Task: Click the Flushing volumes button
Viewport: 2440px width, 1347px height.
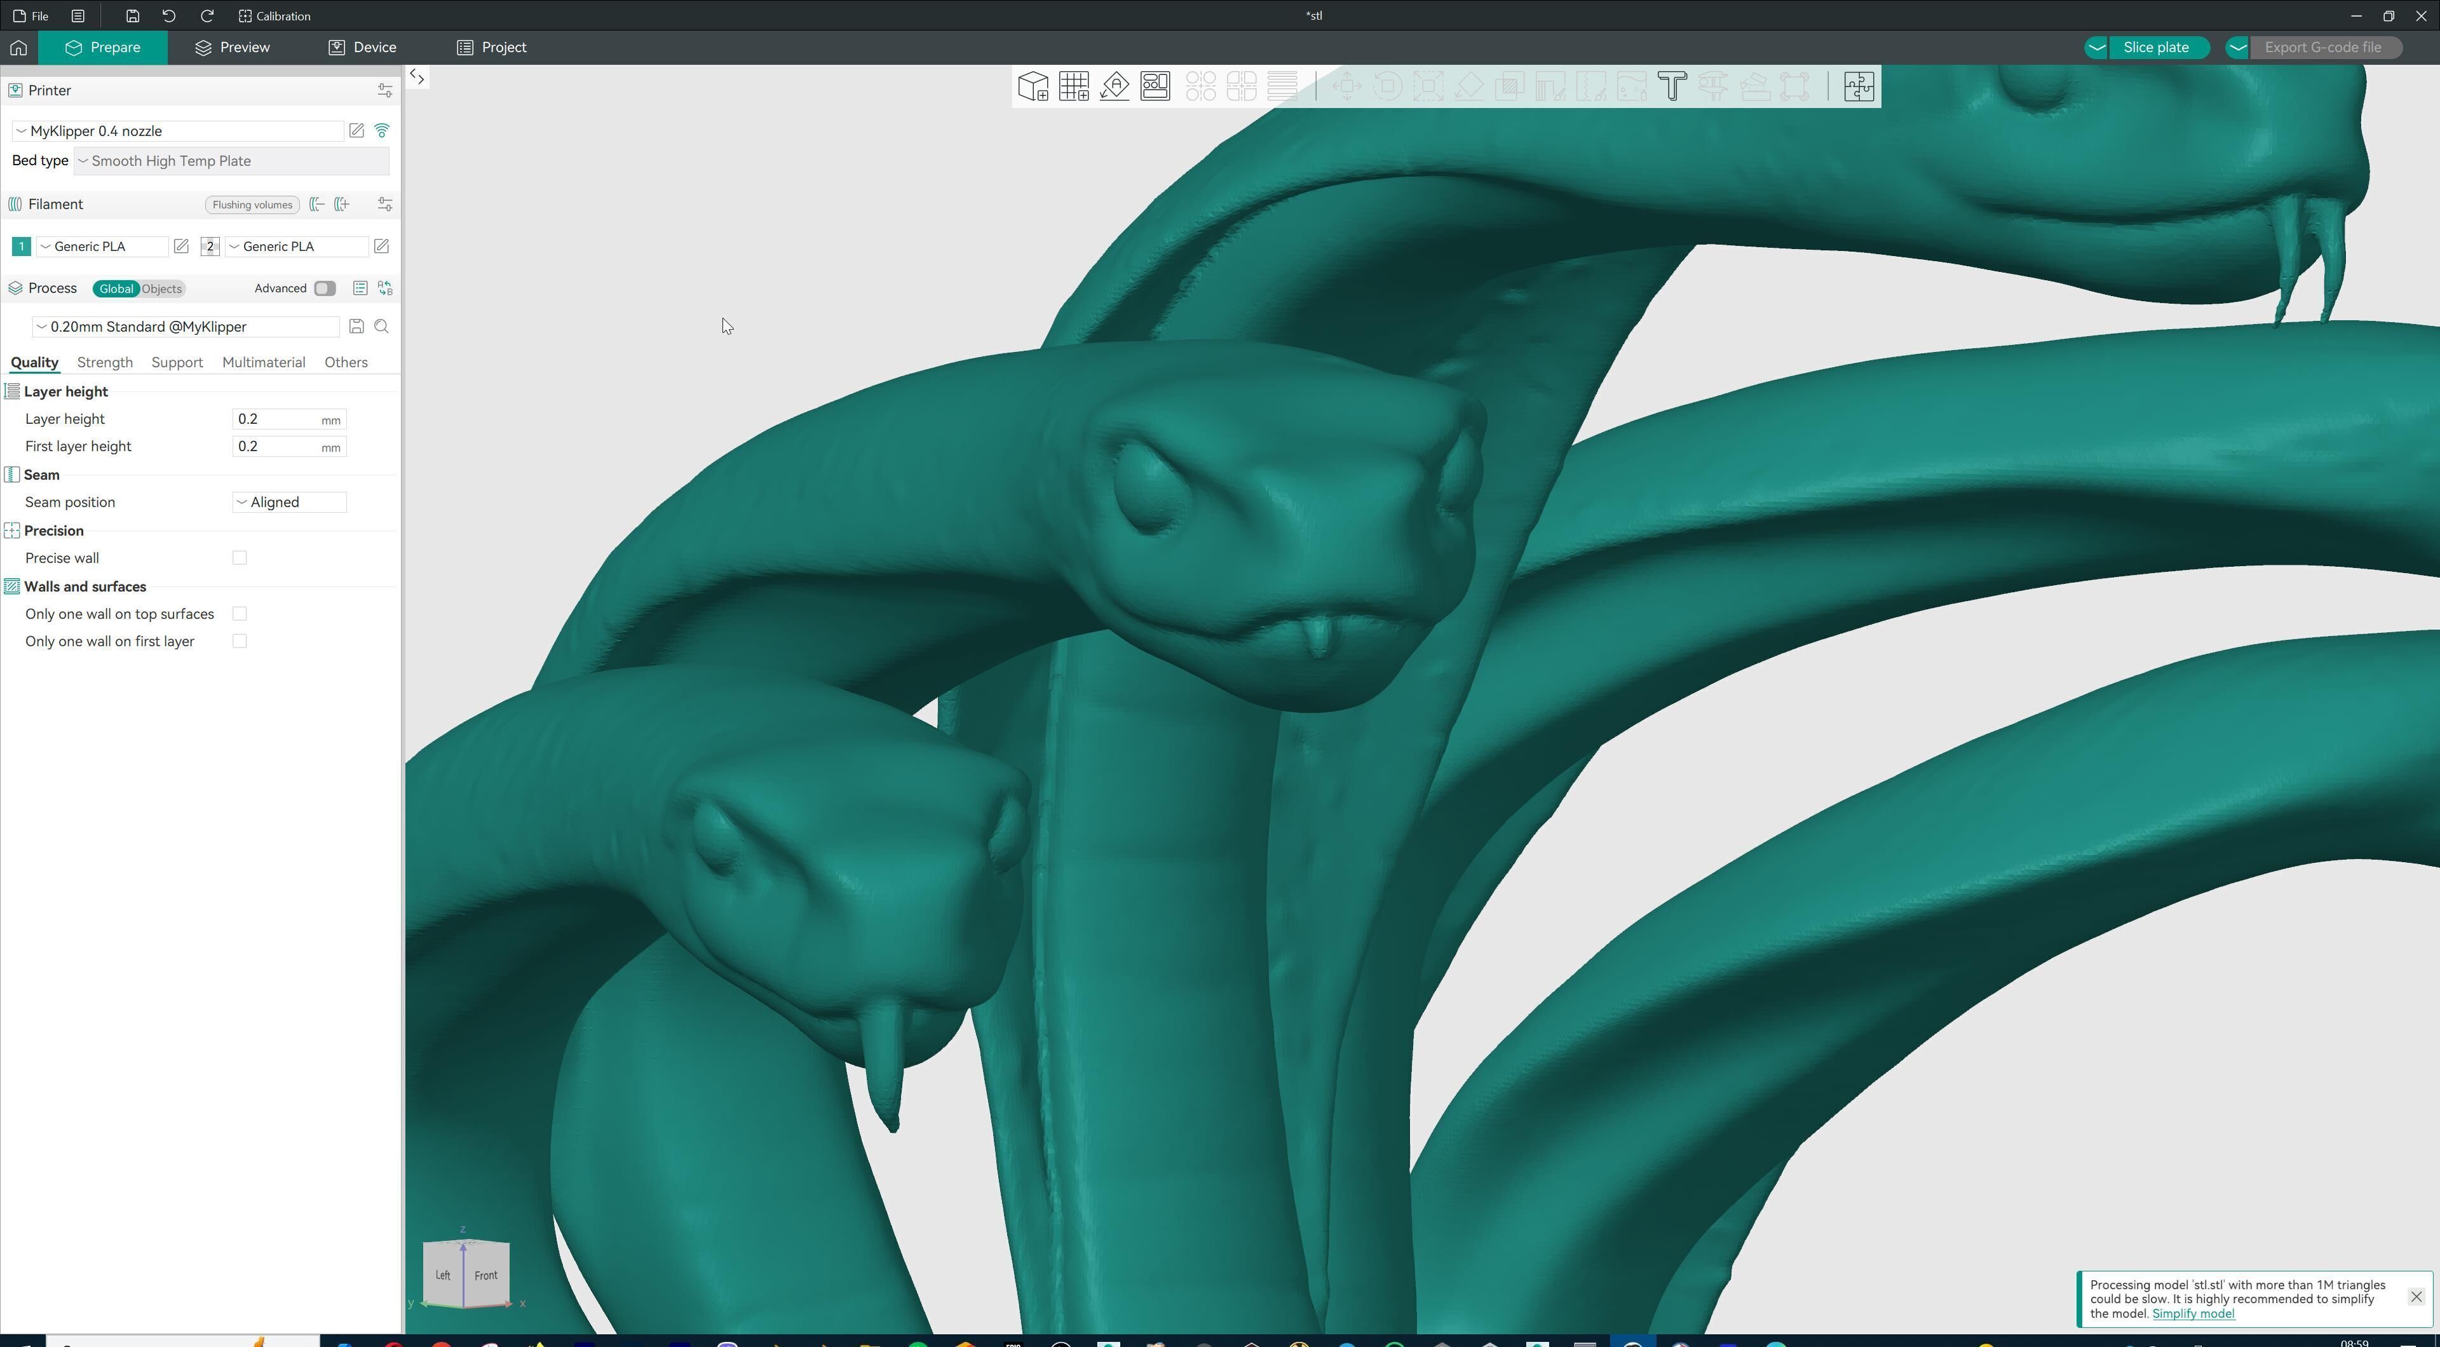Action: [x=252, y=205]
